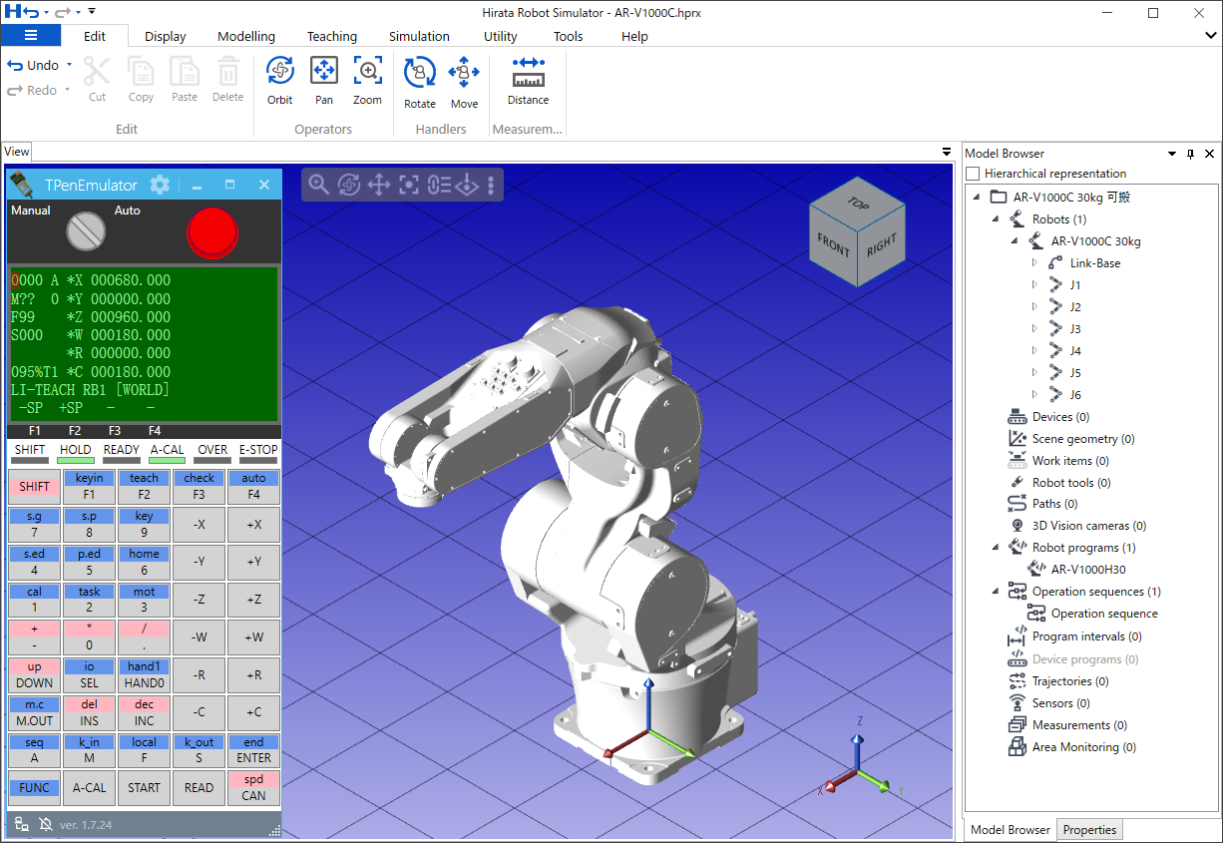1223x843 pixels.
Task: Select the Operation sequence child item
Action: coord(1104,614)
